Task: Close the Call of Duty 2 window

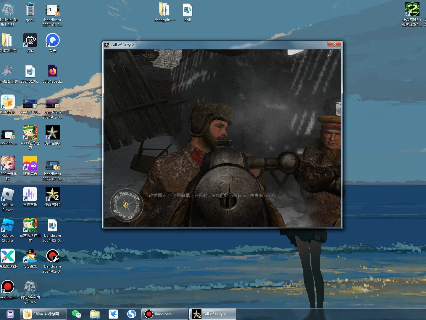Action: 335,44
